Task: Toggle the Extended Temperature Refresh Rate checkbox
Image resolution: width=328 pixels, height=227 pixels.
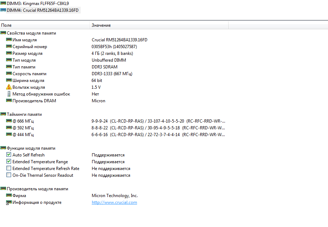Action: 9,168
